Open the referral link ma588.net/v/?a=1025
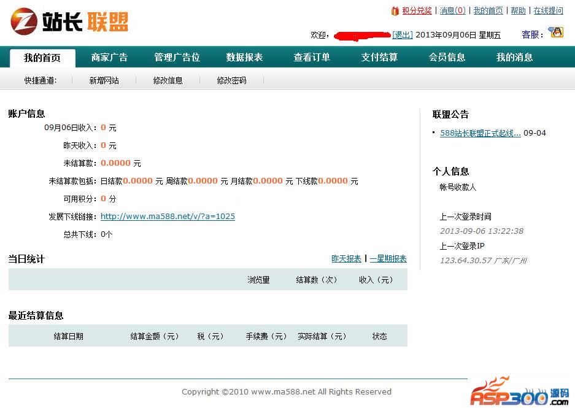 (168, 217)
